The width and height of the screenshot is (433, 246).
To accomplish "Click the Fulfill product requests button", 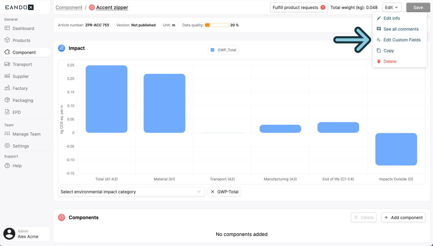I will pyautogui.click(x=299, y=7).
